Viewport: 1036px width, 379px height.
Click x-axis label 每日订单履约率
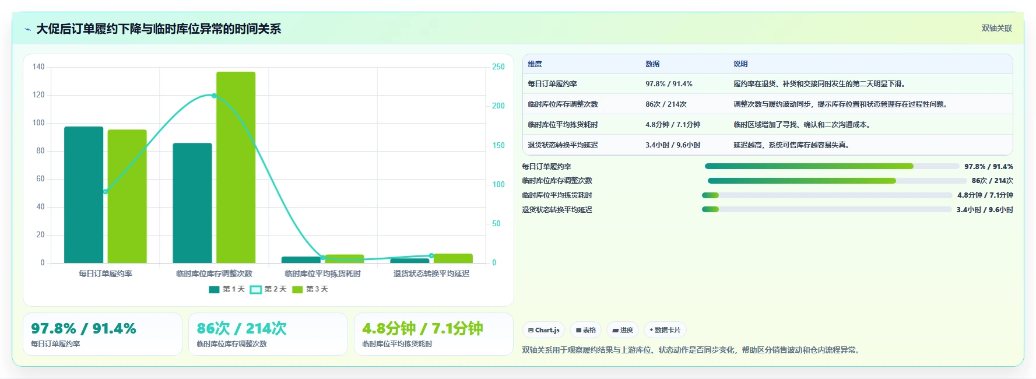(106, 273)
